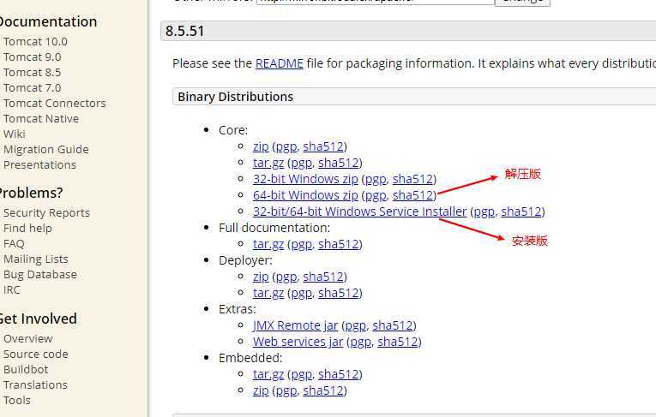Download the Embedded tar.gz
This screenshot has height=417, width=656.
(x=268, y=375)
